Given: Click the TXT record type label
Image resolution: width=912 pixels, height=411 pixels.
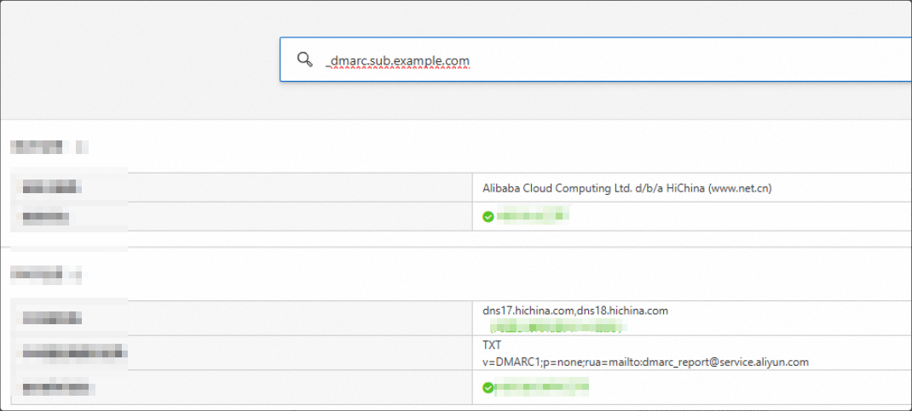Looking at the screenshot, I should (492, 346).
